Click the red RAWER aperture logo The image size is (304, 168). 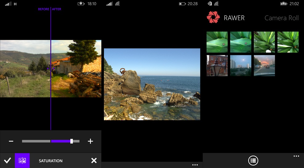pyautogui.click(x=213, y=18)
